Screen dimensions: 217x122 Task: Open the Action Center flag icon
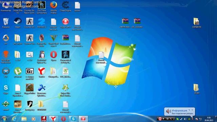[197, 119]
